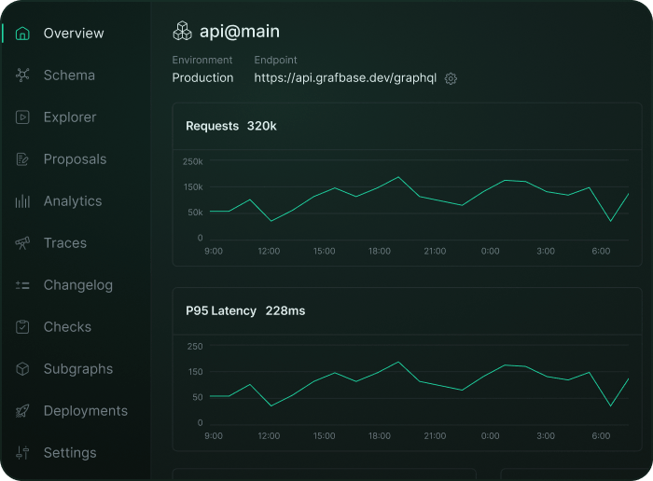Click the Endpoint label

point(276,60)
